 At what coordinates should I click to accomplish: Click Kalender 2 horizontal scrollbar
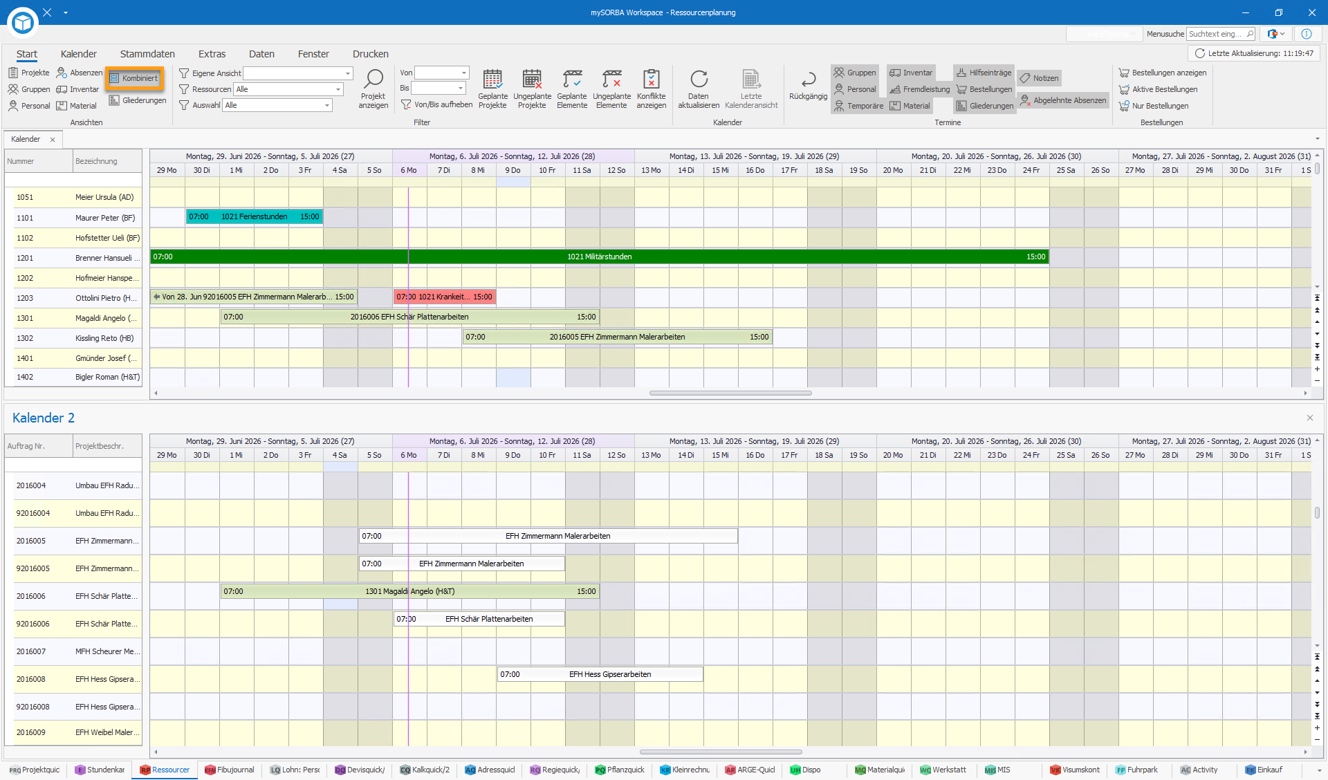pos(721,752)
